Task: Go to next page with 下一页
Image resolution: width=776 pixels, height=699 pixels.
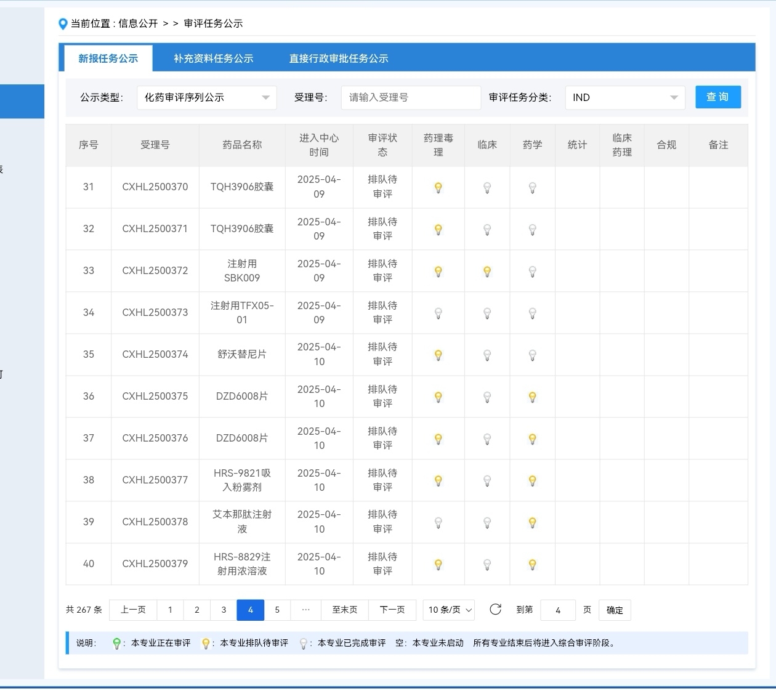Action: [x=392, y=610]
